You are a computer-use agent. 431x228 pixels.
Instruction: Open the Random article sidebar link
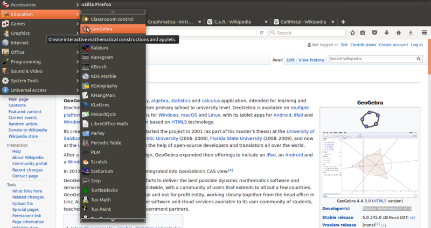pos(23,124)
